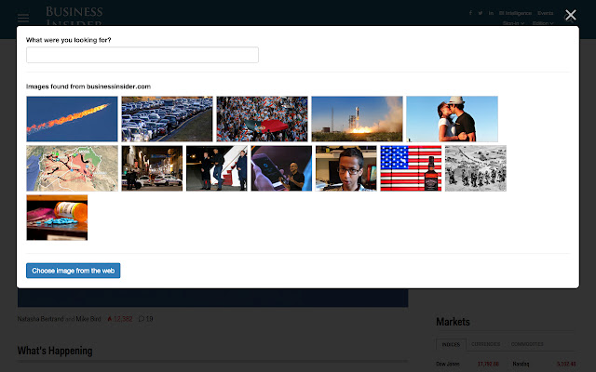This screenshot has height=372, width=596.
Task: Select the kissing couple thumbnail
Action: click(453, 119)
